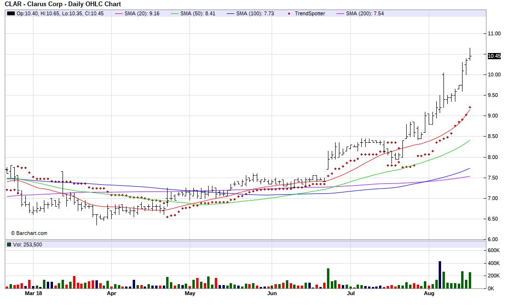Click the Jun date axis label
The image size is (506, 308).
272,293
